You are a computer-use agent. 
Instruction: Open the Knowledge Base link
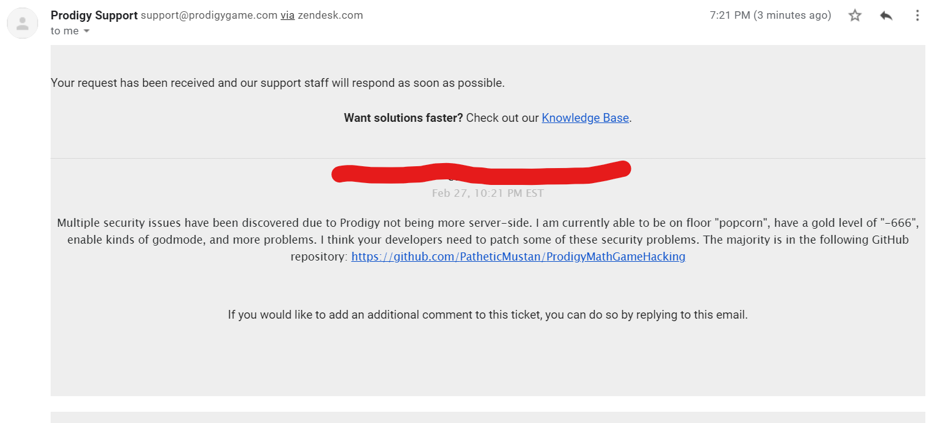pyautogui.click(x=585, y=118)
